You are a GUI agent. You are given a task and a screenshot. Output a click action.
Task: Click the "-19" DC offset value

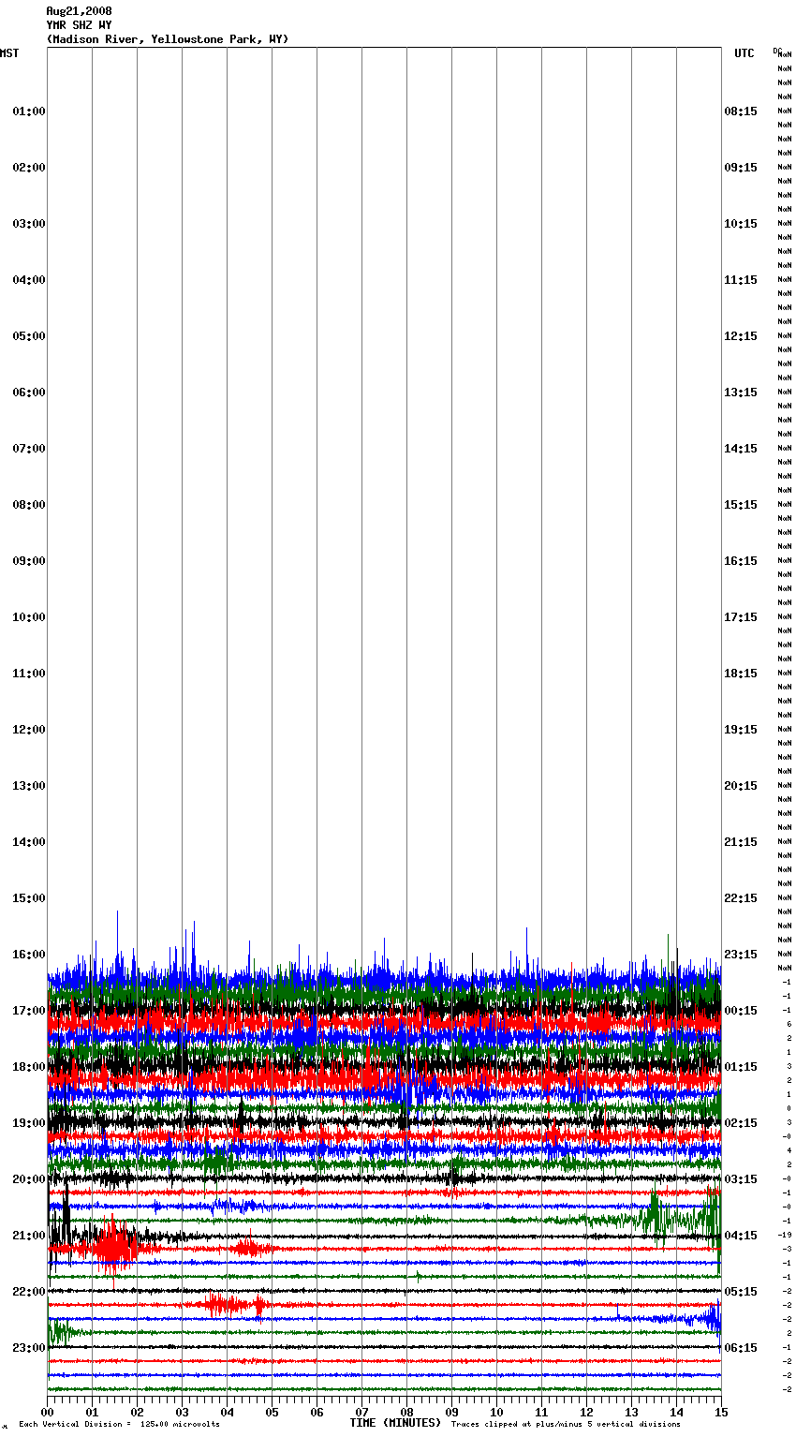(785, 1235)
